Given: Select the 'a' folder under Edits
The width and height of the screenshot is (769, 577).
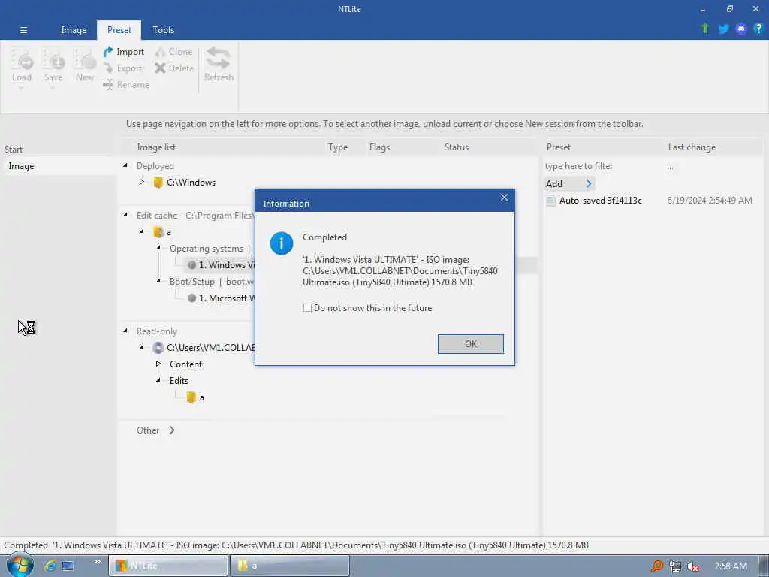Looking at the screenshot, I should pyautogui.click(x=196, y=397).
